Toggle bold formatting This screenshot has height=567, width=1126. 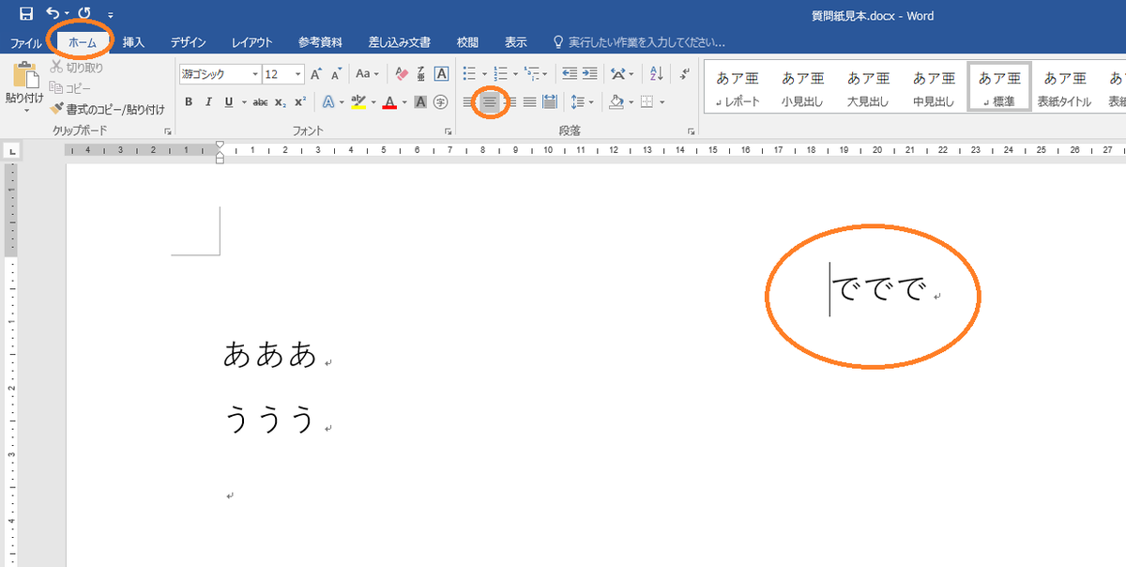188,101
